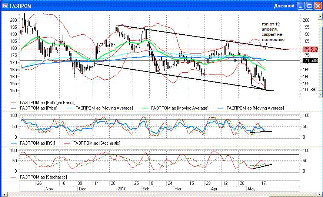Select the ГАЗПРОМ ао [RSI] legend entry
Image resolution: width=323 pixels, height=197 pixels.
pos(33,143)
